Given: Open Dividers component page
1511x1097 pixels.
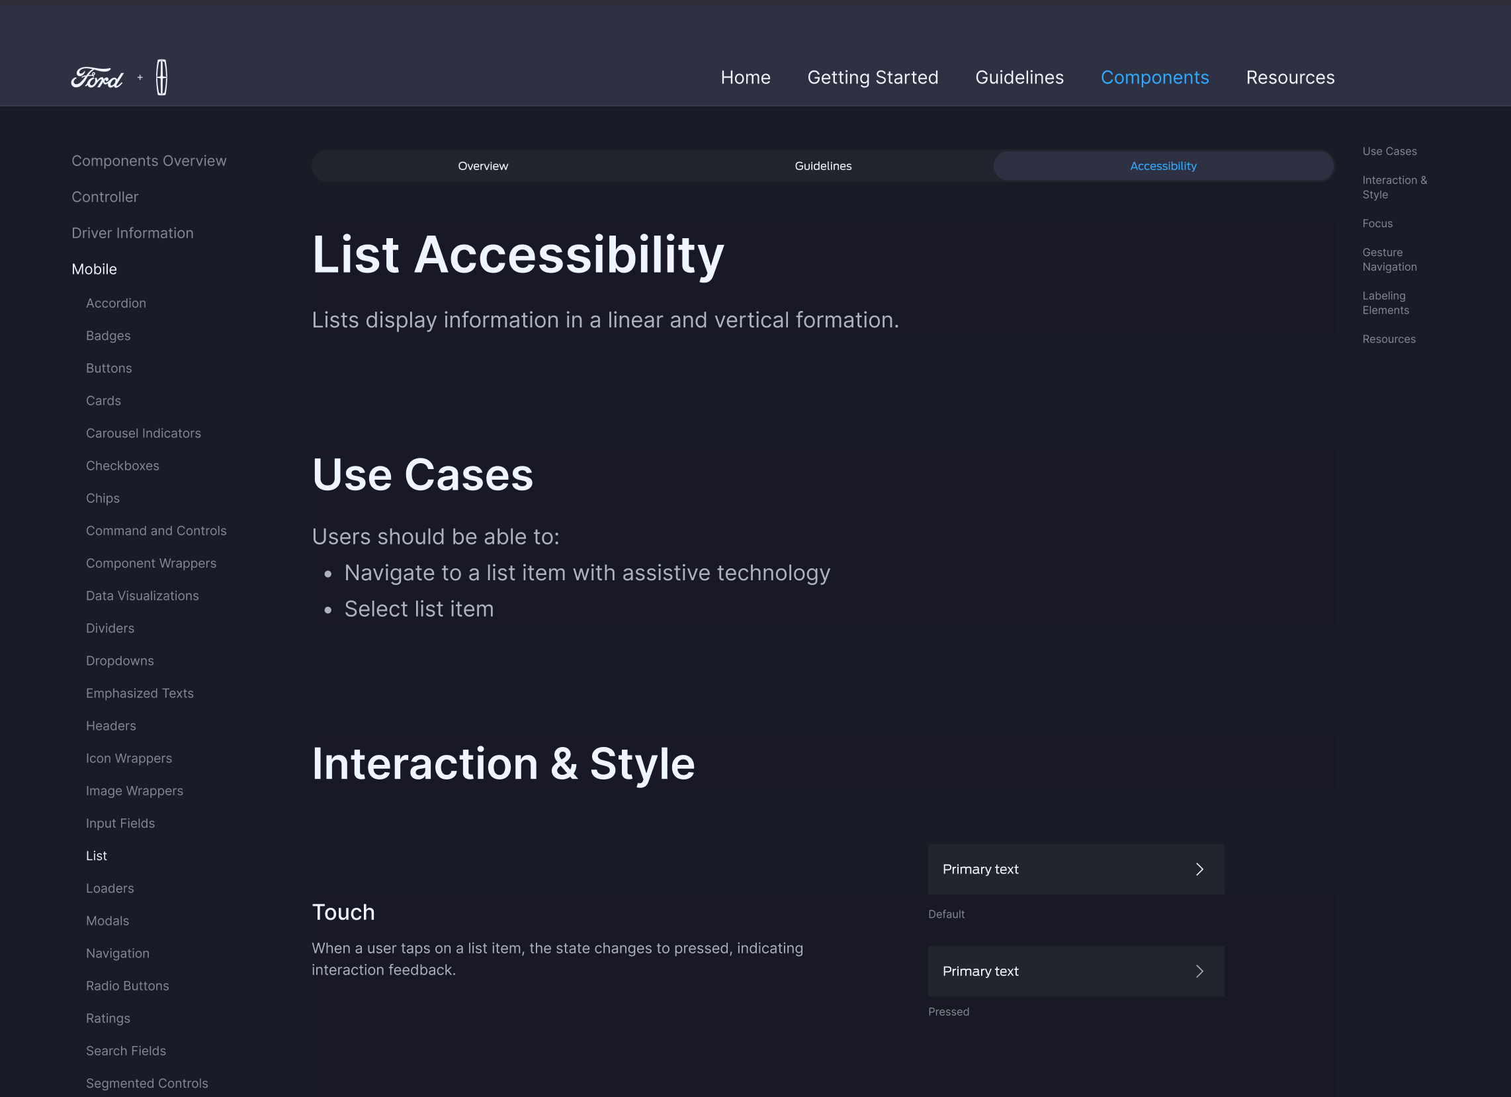Looking at the screenshot, I should [x=110, y=629].
